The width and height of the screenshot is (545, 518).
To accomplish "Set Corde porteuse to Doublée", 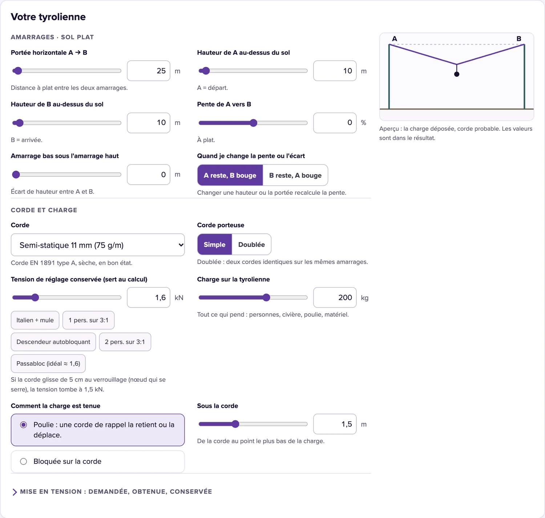I will (x=251, y=245).
